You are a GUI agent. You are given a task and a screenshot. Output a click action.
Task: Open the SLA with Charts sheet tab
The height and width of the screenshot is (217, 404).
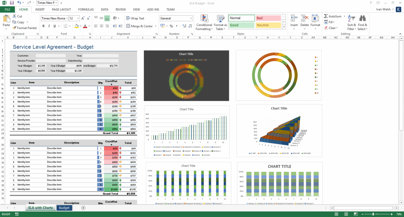click(40, 207)
